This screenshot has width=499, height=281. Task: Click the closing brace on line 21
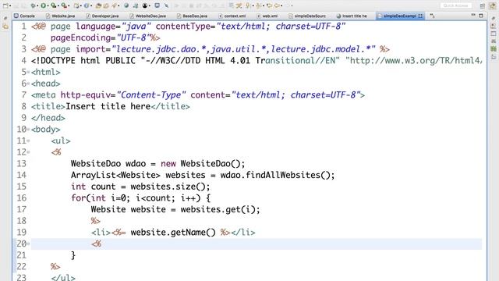click(73, 255)
